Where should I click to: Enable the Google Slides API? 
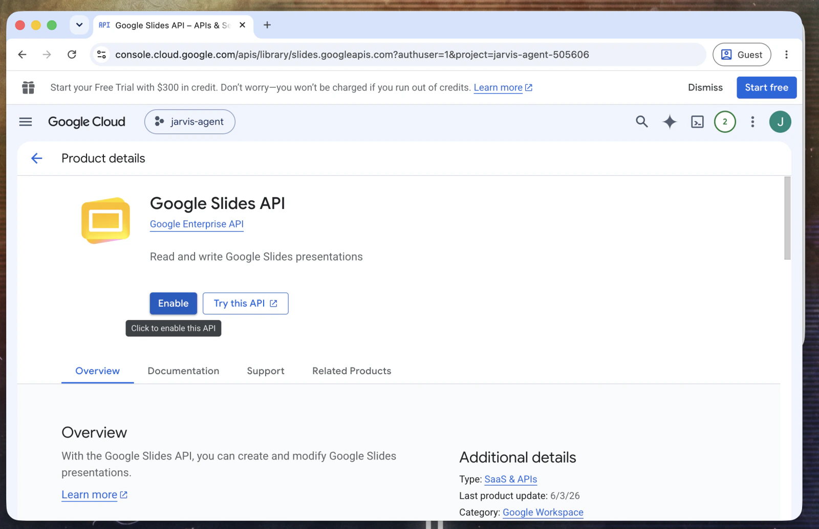click(173, 304)
